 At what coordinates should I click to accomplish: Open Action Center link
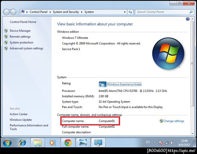[19, 114]
